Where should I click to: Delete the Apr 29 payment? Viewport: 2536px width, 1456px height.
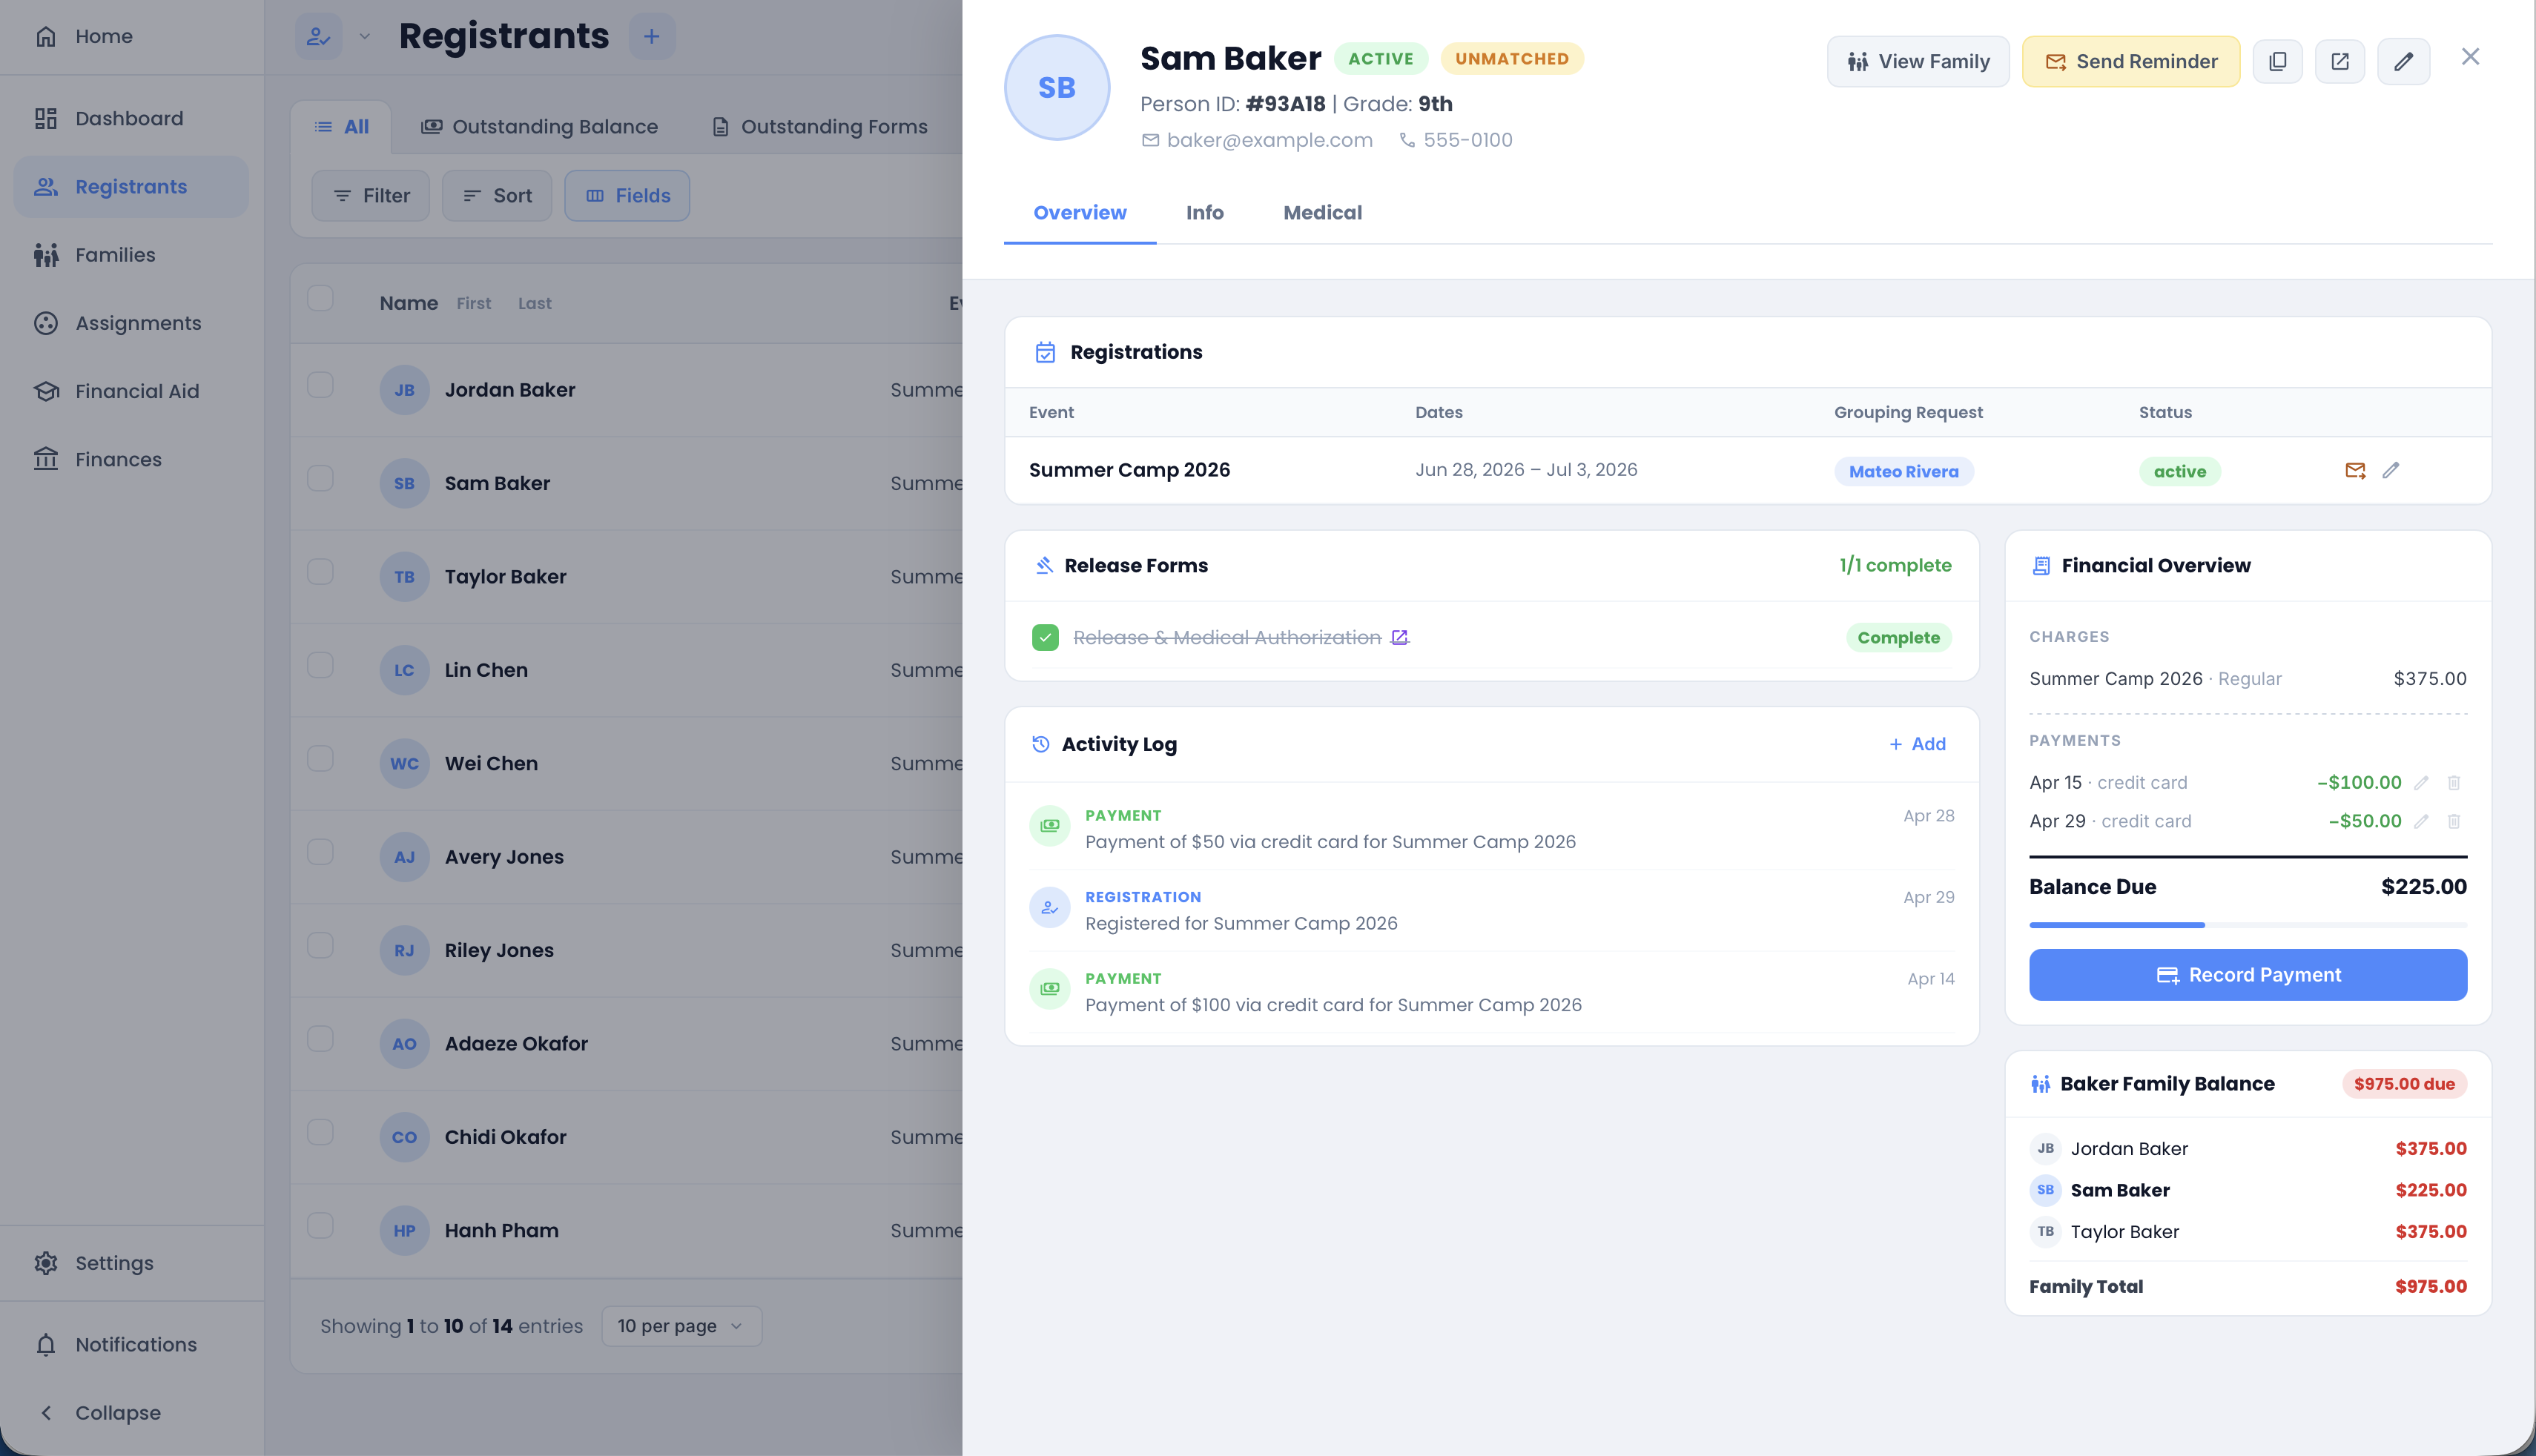click(x=2454, y=822)
